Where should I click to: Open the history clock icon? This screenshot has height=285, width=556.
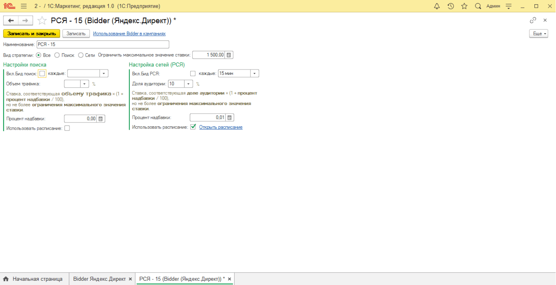(x=451, y=6)
